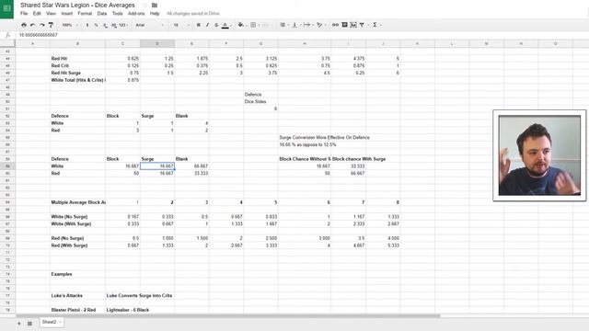Open the zoom 100% dropdown
This screenshot has width=589, height=331.
click(70, 25)
